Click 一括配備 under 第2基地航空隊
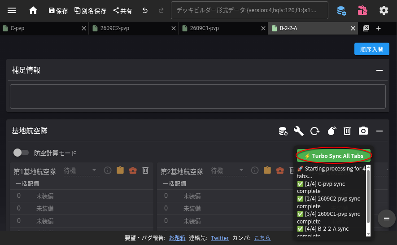 (175, 184)
